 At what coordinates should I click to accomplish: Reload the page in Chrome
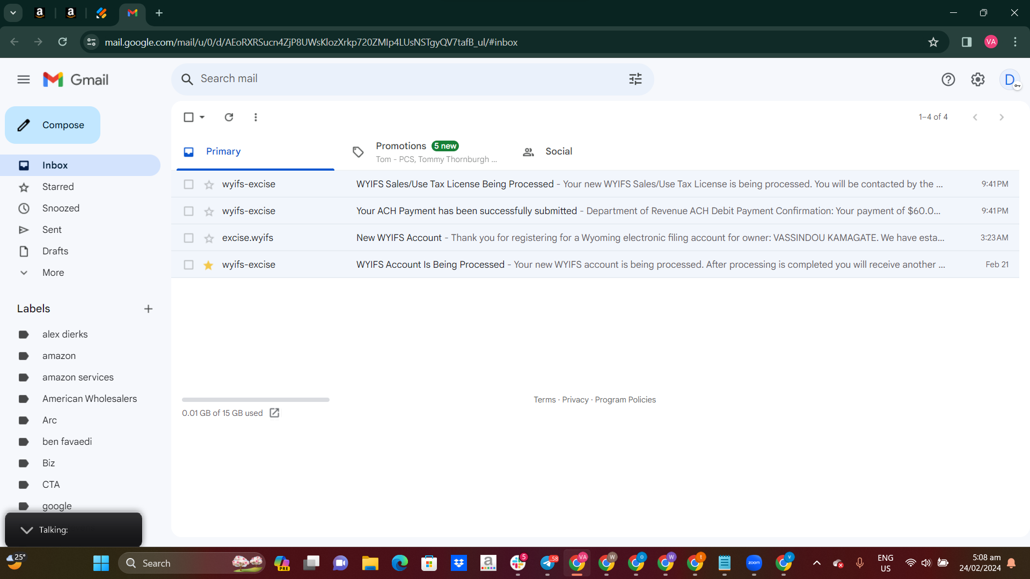63,42
